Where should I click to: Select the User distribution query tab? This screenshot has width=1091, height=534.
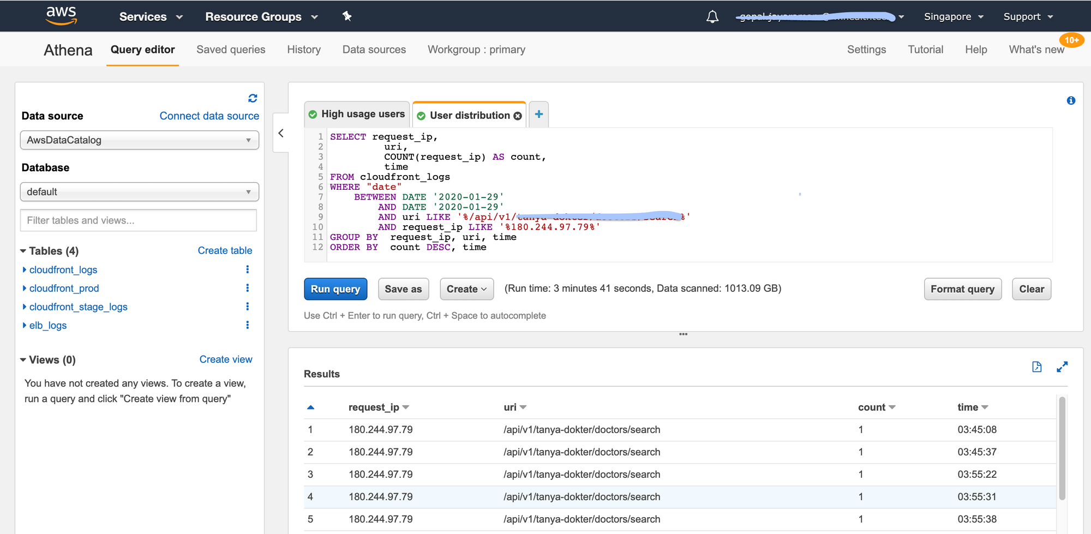(469, 116)
